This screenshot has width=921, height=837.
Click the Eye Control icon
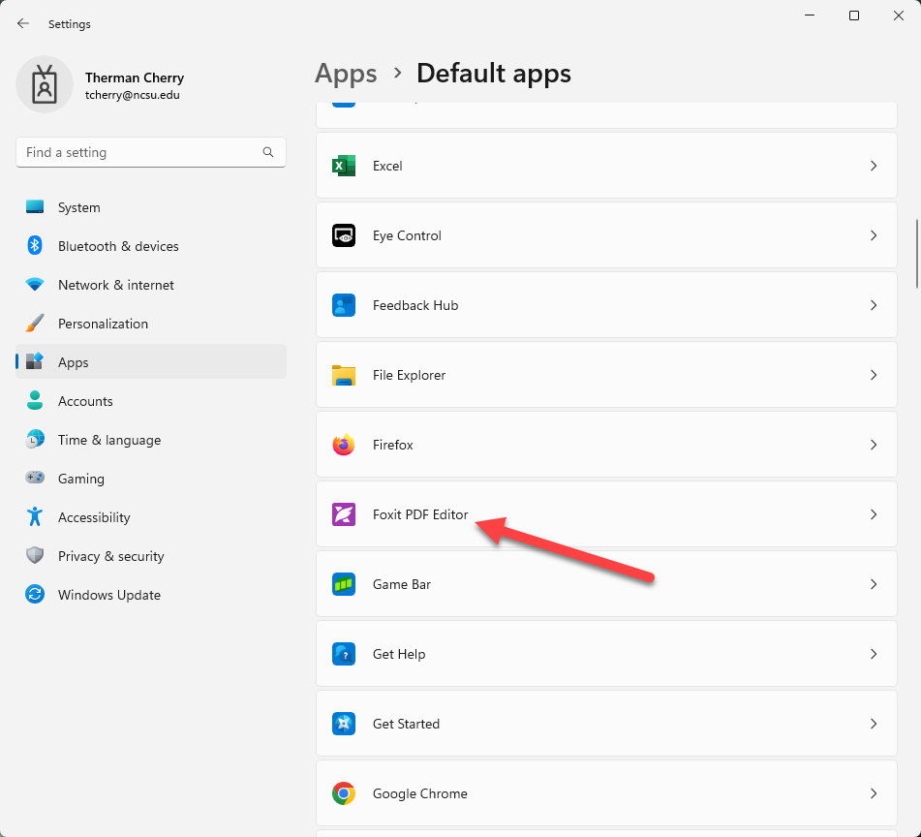(343, 235)
